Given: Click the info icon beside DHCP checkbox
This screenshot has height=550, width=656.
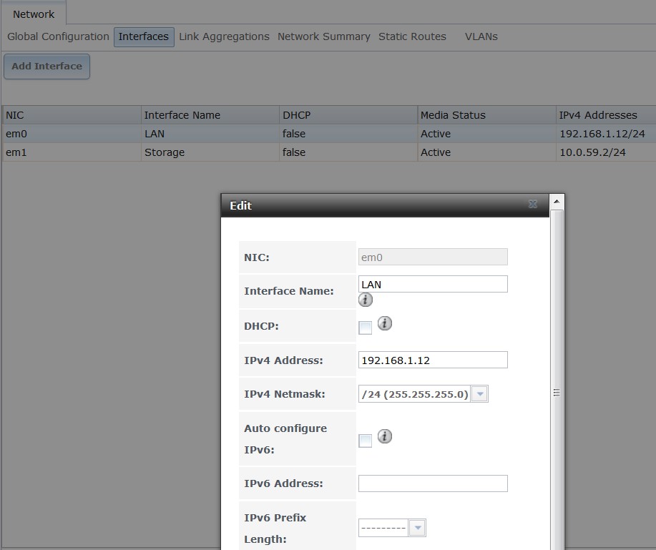Looking at the screenshot, I should (x=385, y=324).
